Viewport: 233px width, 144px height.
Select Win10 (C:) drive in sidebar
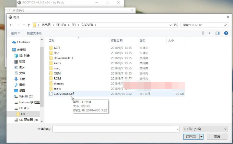(26, 96)
